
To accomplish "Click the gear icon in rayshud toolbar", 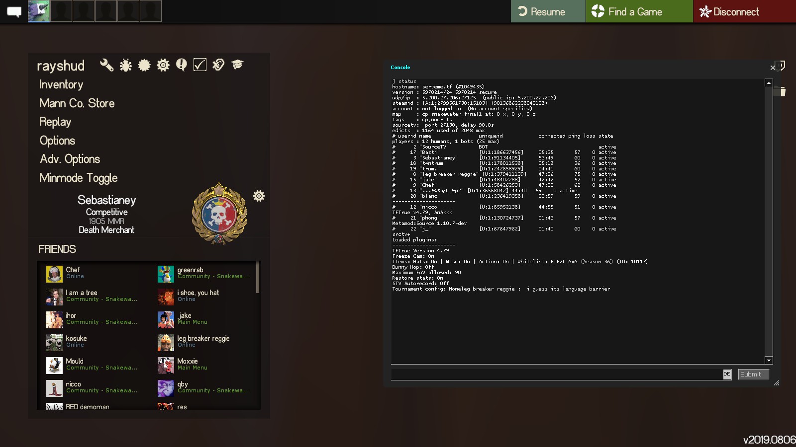I will [163, 65].
